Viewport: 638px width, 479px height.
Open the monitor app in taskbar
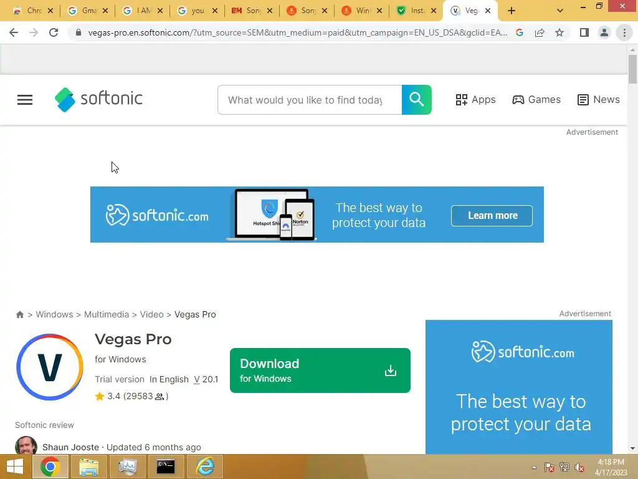(x=127, y=467)
